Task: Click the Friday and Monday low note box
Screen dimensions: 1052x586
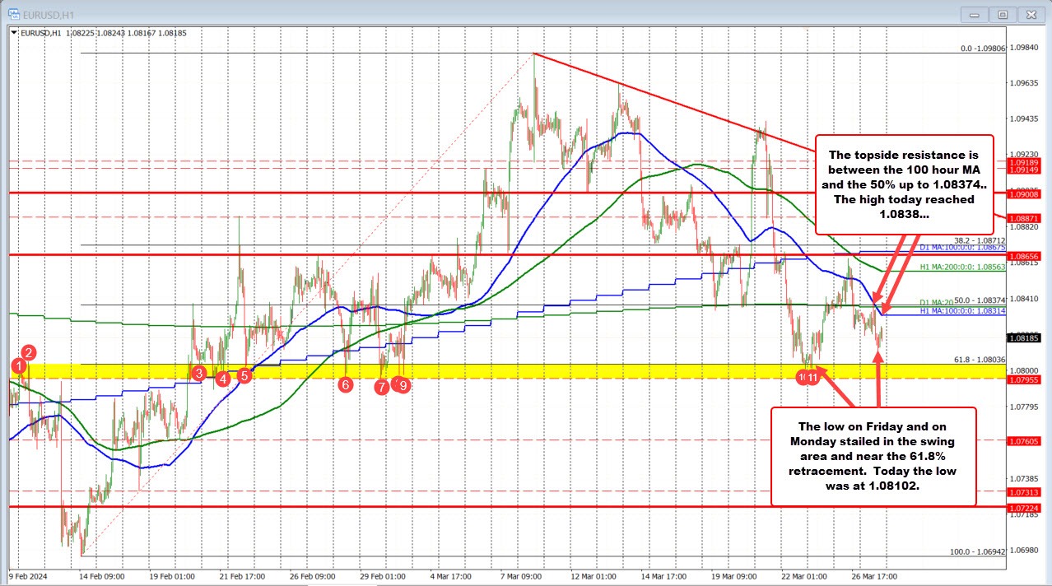Action: click(874, 456)
